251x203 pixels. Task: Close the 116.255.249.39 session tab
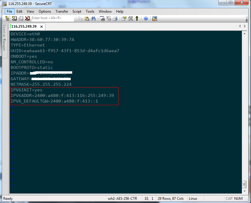tap(42, 27)
